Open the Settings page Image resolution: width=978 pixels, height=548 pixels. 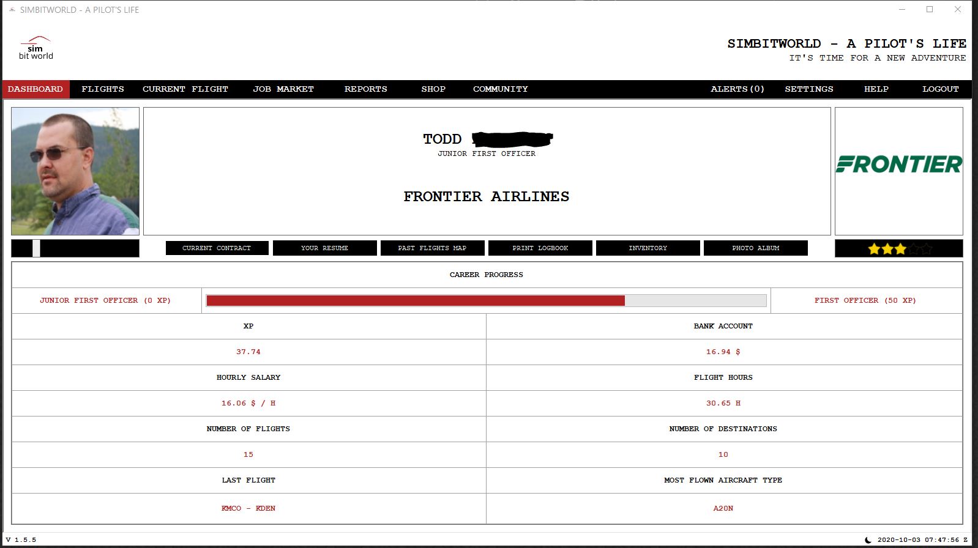point(809,89)
